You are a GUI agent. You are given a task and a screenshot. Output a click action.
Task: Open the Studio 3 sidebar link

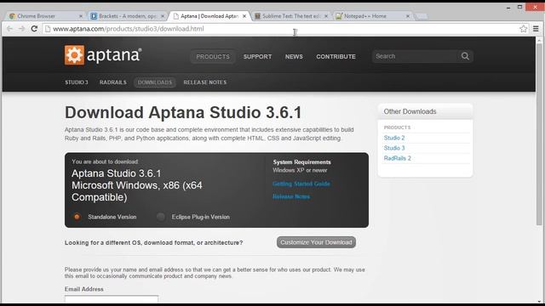pyautogui.click(x=394, y=148)
